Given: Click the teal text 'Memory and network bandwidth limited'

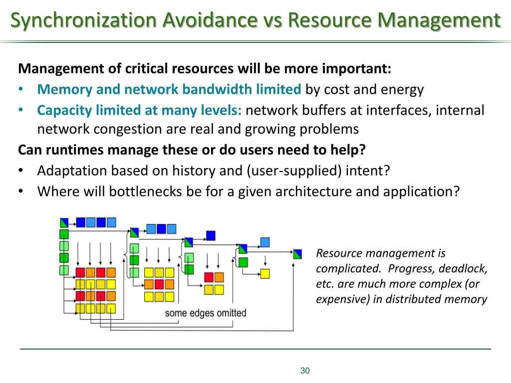Looking at the screenshot, I should [169, 89].
